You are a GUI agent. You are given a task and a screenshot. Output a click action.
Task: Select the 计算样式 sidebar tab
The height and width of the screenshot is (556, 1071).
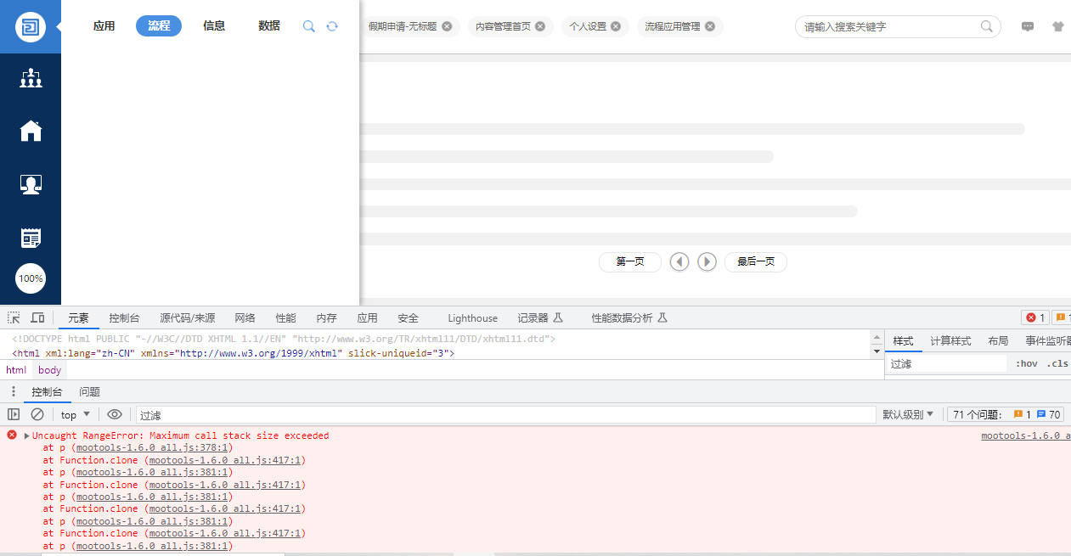coord(950,340)
